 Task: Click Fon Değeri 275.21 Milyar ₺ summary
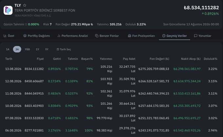pyautogui.click(x=74, y=24)
